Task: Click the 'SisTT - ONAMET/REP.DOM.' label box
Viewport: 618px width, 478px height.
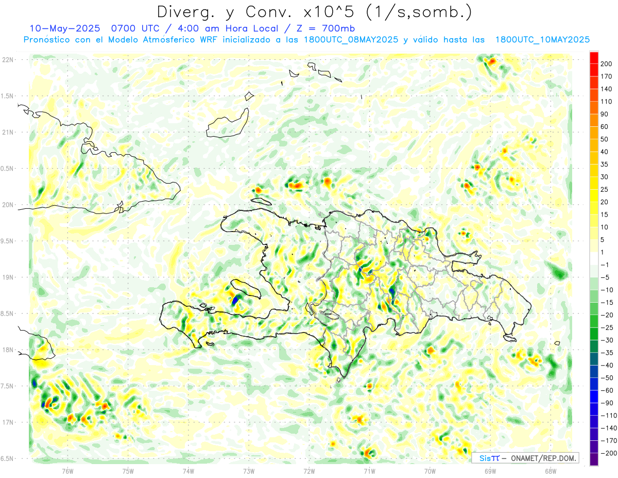Action: coord(525,458)
